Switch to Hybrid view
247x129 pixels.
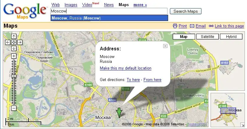point(231,37)
